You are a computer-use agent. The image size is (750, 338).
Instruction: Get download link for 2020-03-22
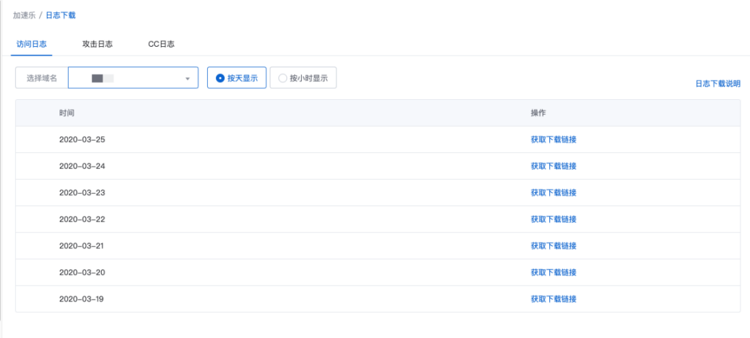[x=553, y=220]
